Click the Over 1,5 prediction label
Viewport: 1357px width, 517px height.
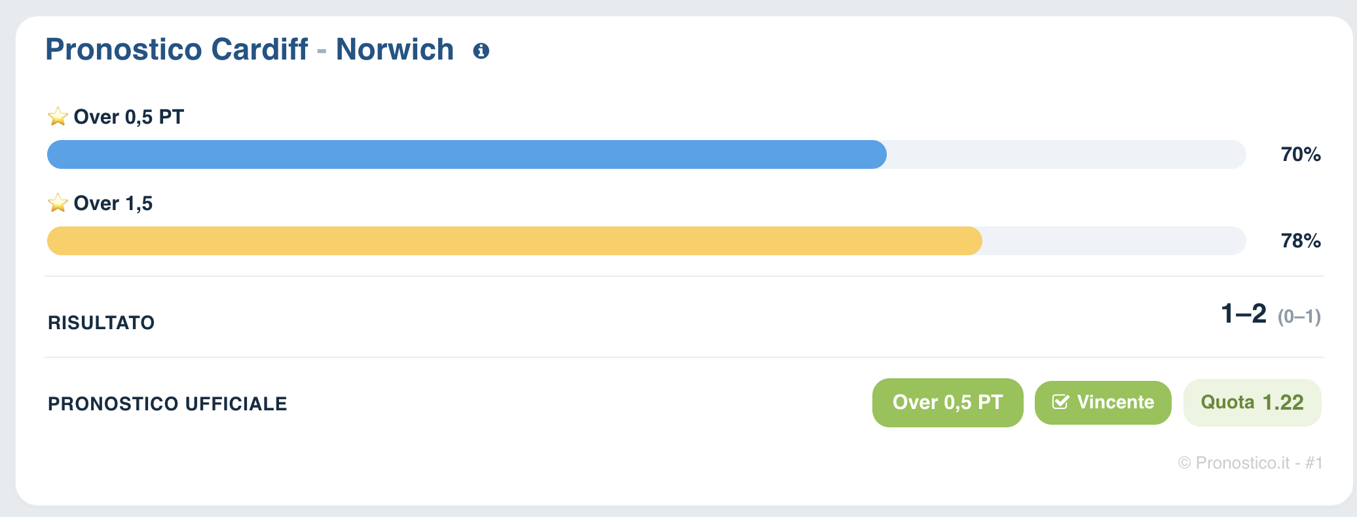pyautogui.click(x=113, y=203)
